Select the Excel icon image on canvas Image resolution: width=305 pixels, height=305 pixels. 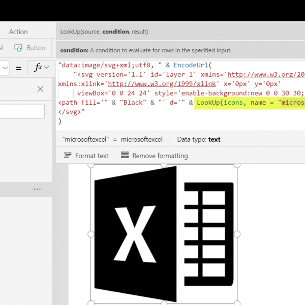click(x=164, y=234)
